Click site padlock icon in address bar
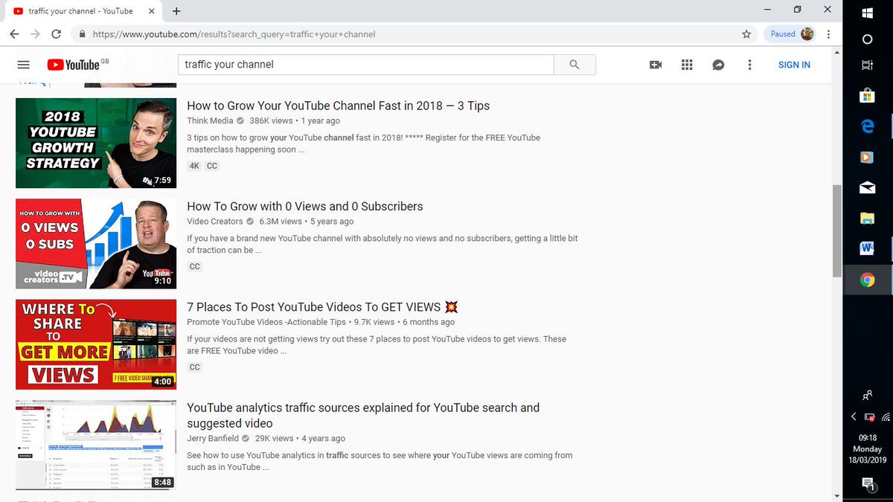Screen dimensions: 893x502 point(82,34)
